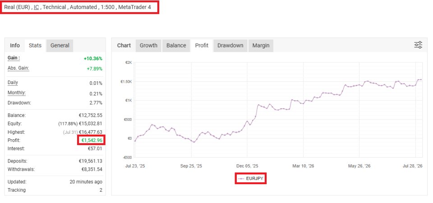Click the €19,561.13 deposits value
The height and width of the screenshot is (203, 433).
(90, 161)
